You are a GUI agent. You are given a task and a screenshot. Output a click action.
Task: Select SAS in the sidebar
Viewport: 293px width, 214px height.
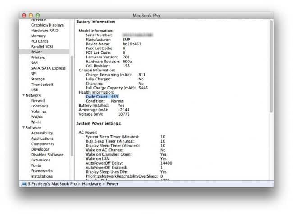click(x=34, y=63)
